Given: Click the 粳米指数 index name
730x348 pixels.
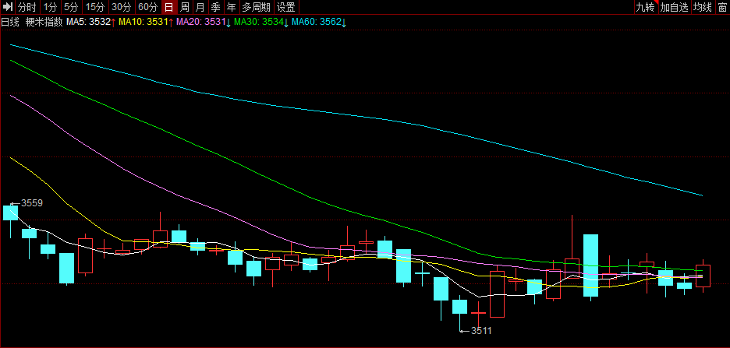Looking at the screenshot, I should 44,22.
